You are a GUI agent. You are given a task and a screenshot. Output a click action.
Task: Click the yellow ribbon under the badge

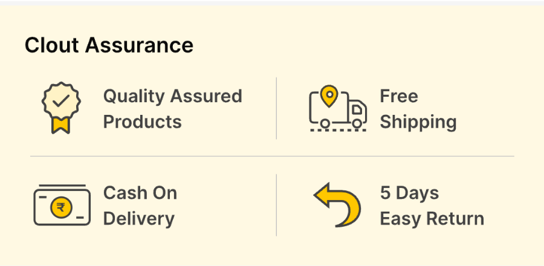coord(60,125)
